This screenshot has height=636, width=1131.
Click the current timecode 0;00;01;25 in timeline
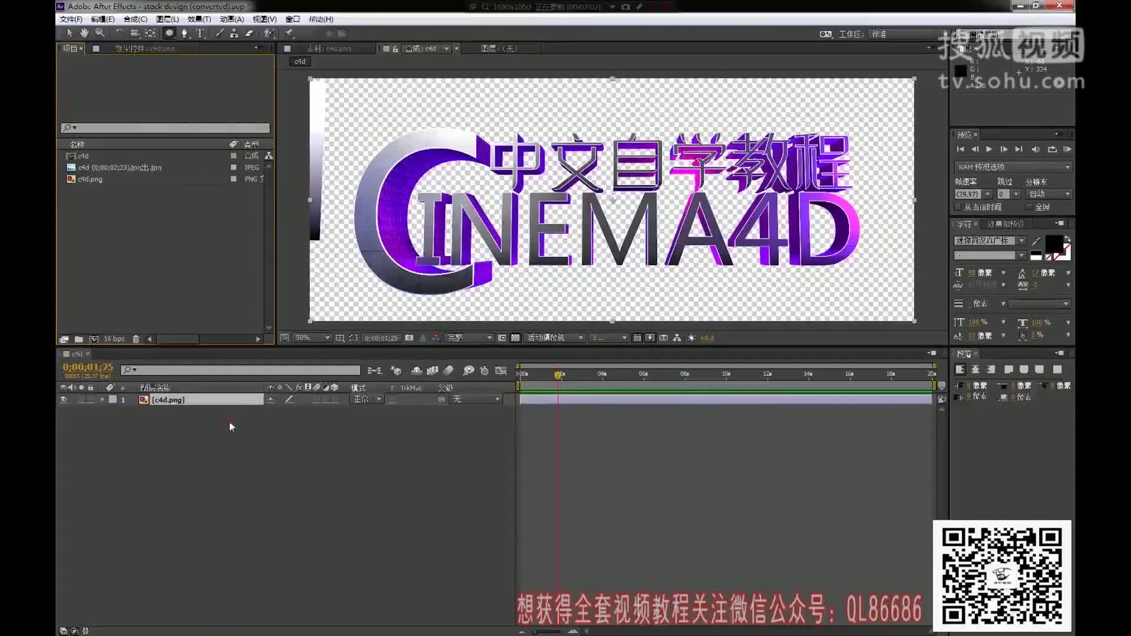click(x=88, y=367)
